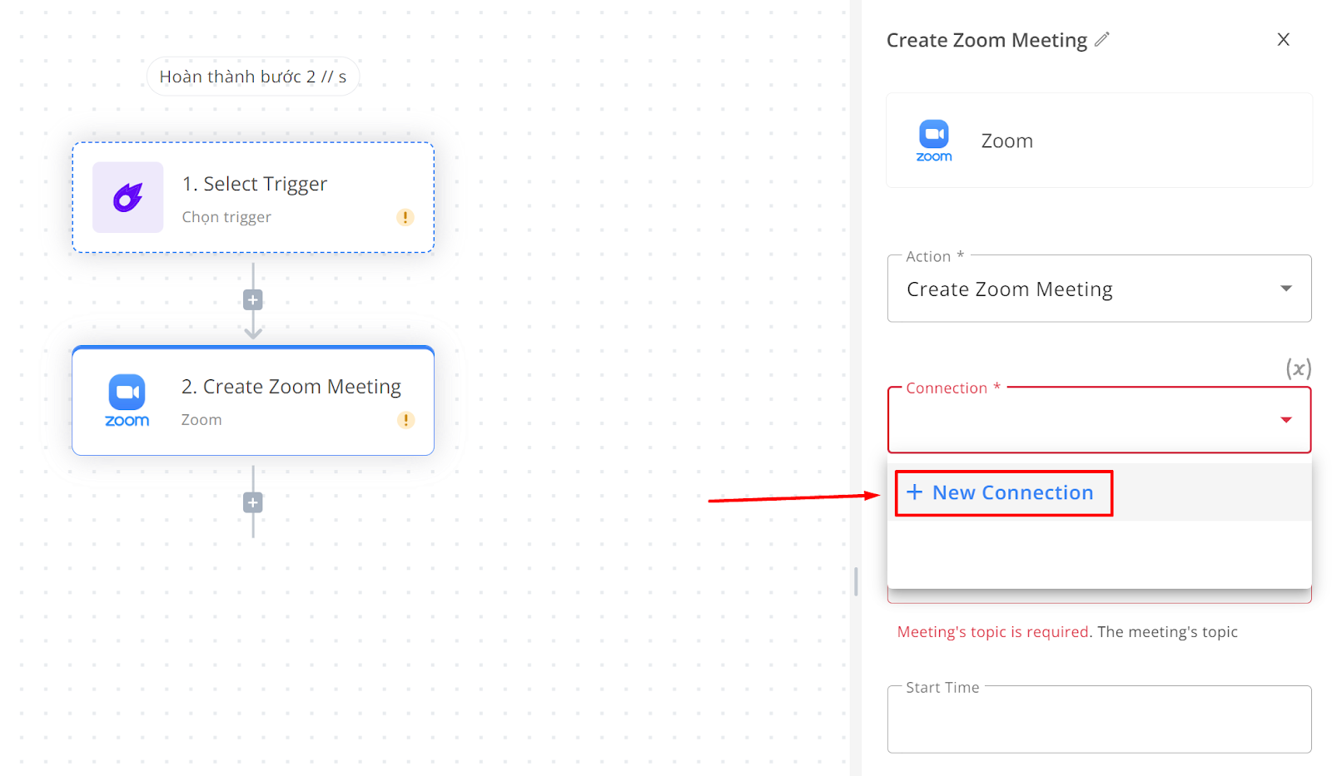Add a step between trigger and Zoom
Screen dimensions: 1332x776
tap(253, 299)
